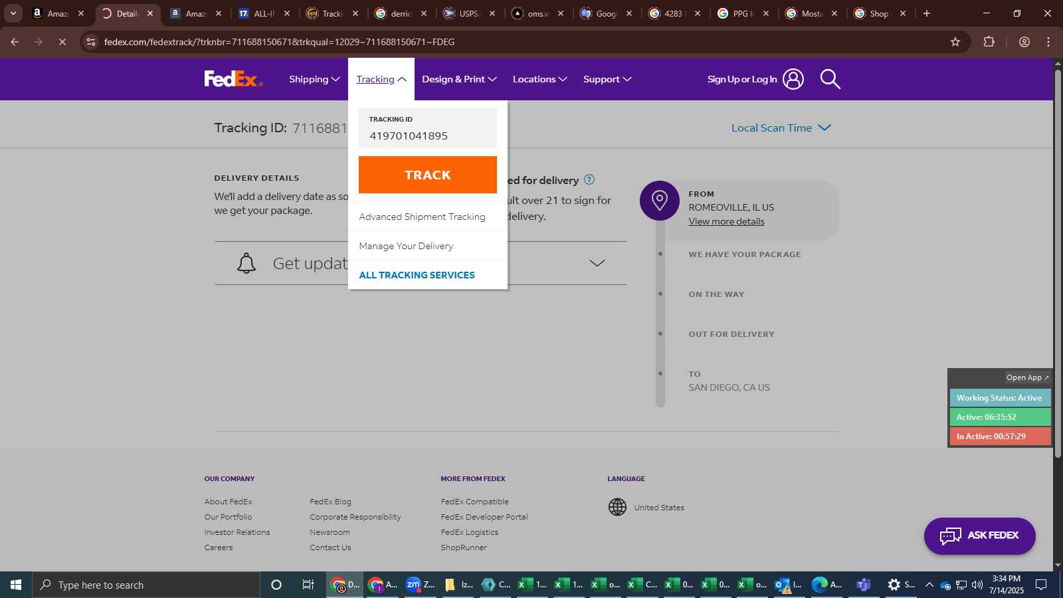Bookmark this page with star icon
This screenshot has height=598, width=1063.
tap(955, 42)
